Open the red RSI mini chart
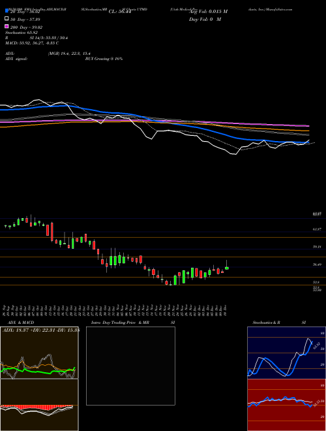 point(286,405)
